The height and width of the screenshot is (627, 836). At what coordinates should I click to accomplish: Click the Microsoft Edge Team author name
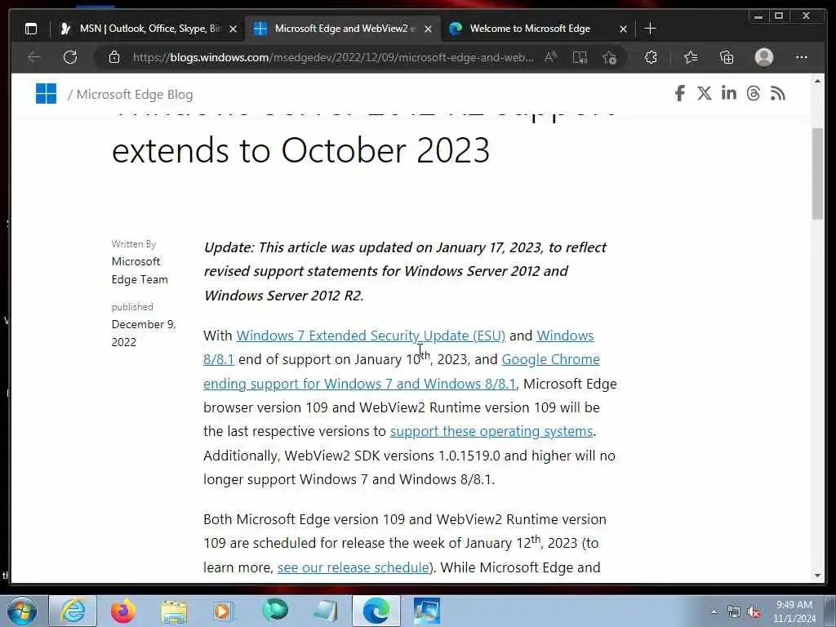(x=140, y=270)
